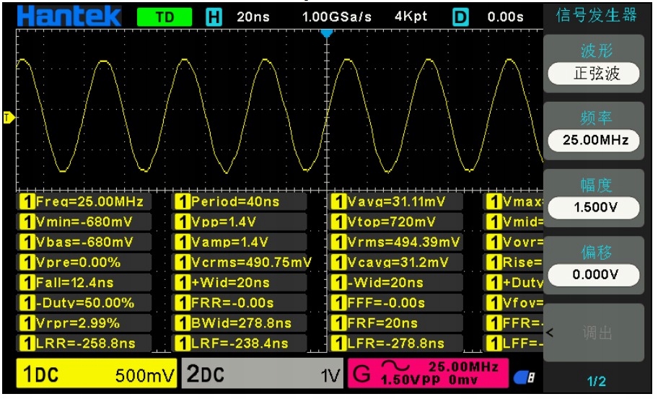Select the Freq=25.00MHz measurement
Image resolution: width=658 pixels, height=399 pixels.
84,202
